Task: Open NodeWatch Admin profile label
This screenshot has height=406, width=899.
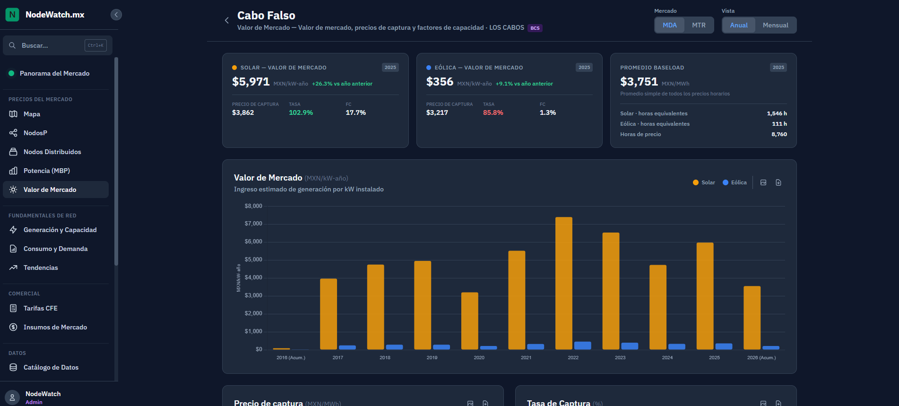Action: pos(43,397)
